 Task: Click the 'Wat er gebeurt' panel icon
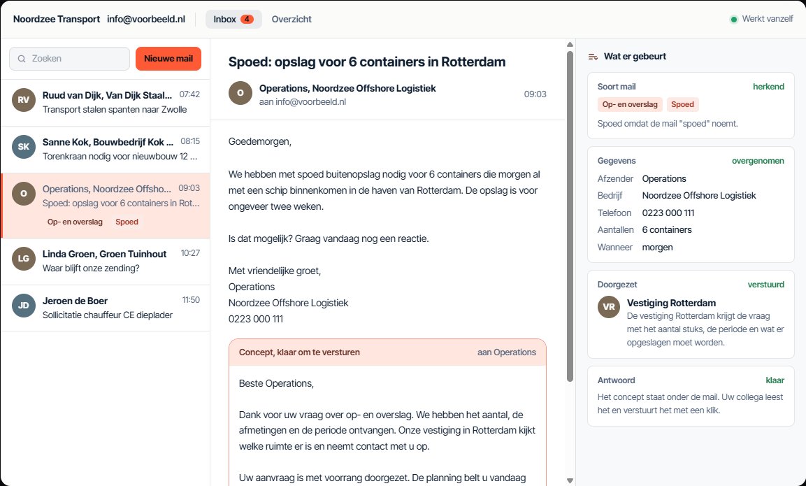coord(593,57)
